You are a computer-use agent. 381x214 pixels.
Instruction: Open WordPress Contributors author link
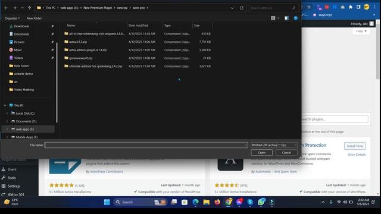(107, 172)
